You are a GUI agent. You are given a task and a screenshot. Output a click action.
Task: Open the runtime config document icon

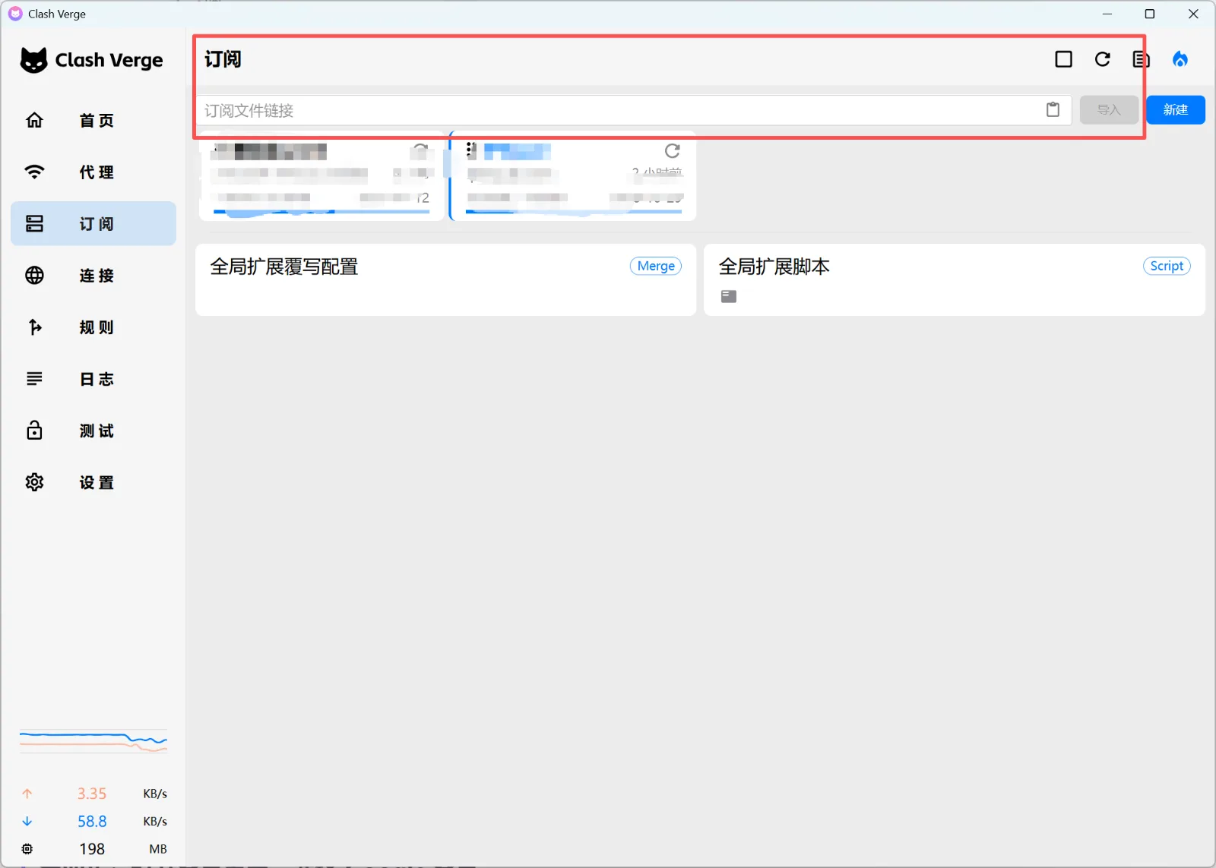[x=1141, y=59]
